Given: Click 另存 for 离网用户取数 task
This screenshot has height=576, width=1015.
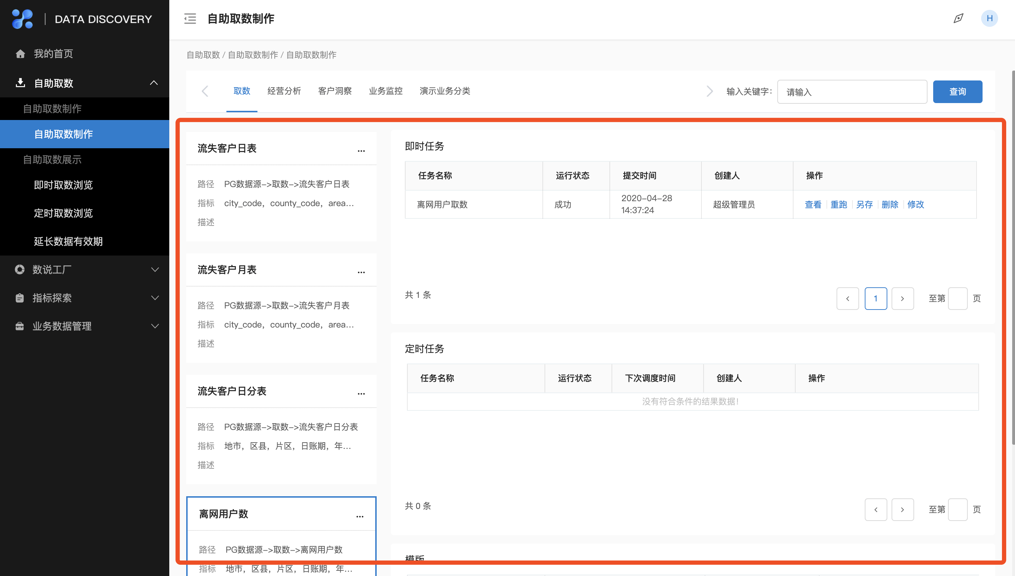Looking at the screenshot, I should (x=864, y=204).
